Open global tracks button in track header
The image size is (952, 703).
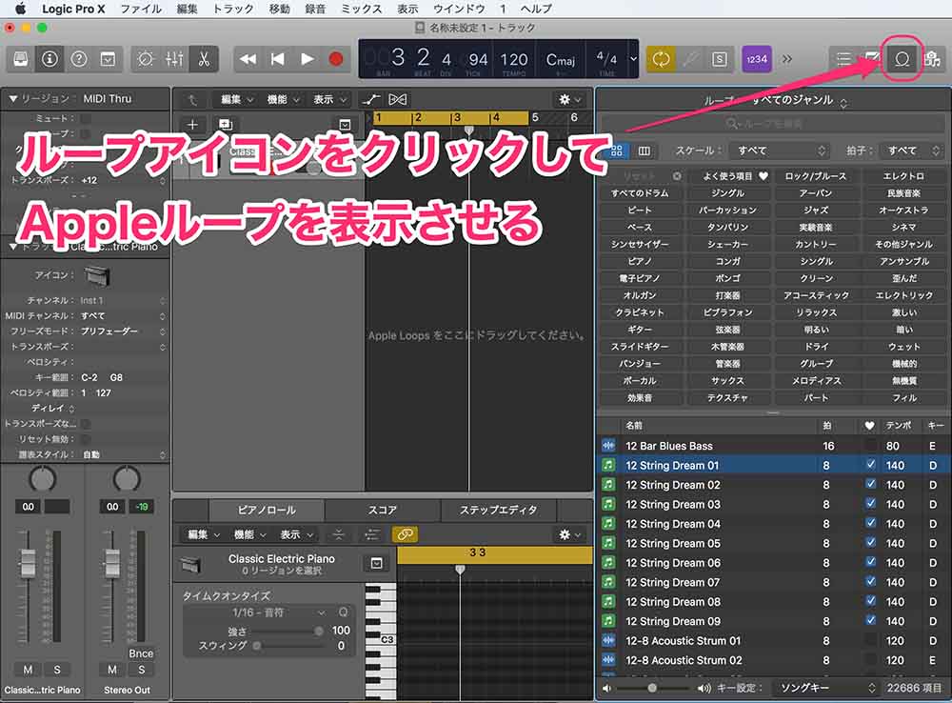[345, 125]
